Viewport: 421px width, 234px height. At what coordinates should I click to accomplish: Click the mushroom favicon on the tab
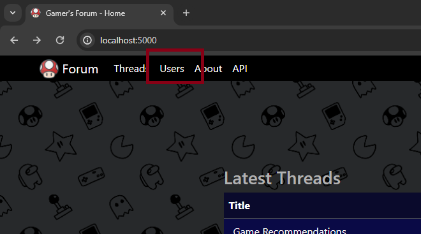36,13
